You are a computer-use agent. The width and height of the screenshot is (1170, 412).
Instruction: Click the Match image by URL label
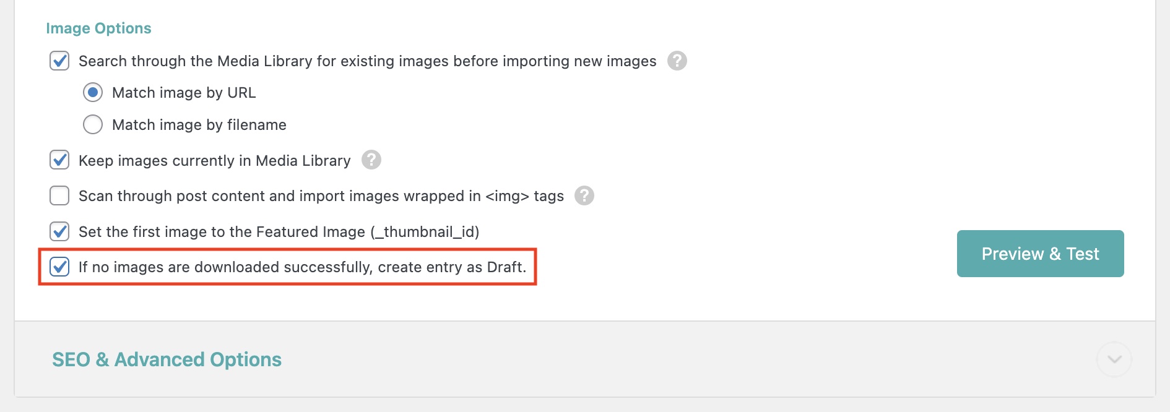pyautogui.click(x=184, y=93)
